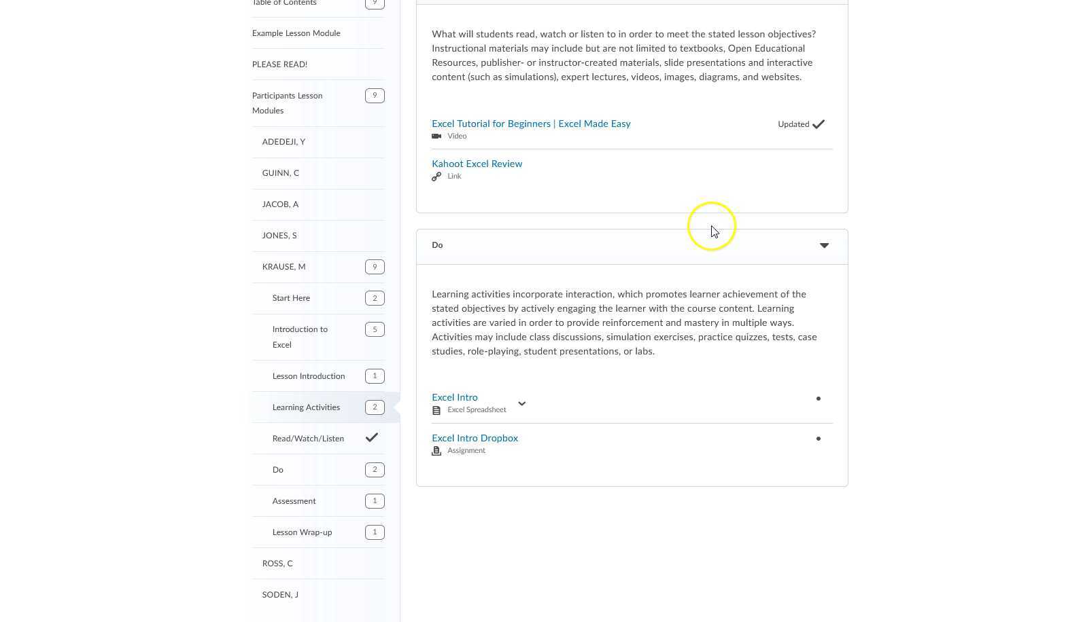Open the Kahoot Excel Review link

[x=477, y=164]
